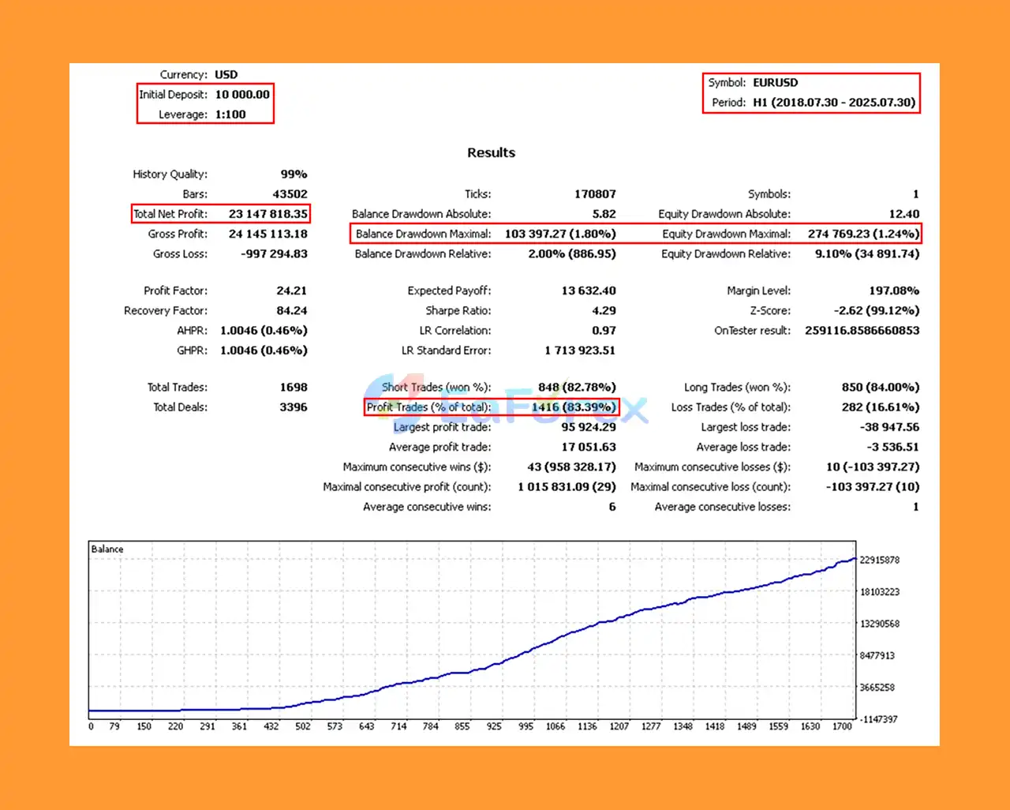Select the Total Trades 1698 value
1010x810 pixels.
(x=294, y=387)
